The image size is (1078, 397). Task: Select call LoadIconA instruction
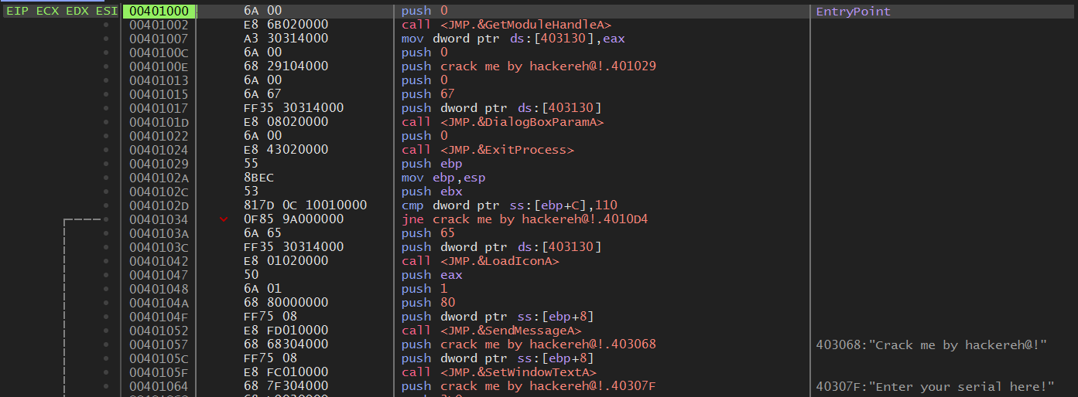click(480, 261)
